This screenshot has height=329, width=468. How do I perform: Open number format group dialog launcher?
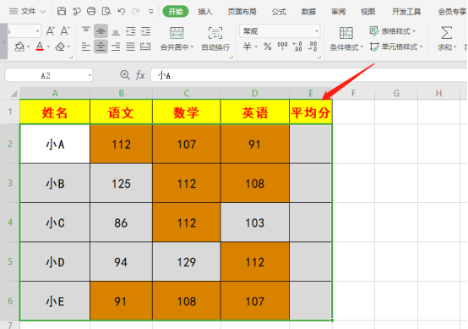319,57
